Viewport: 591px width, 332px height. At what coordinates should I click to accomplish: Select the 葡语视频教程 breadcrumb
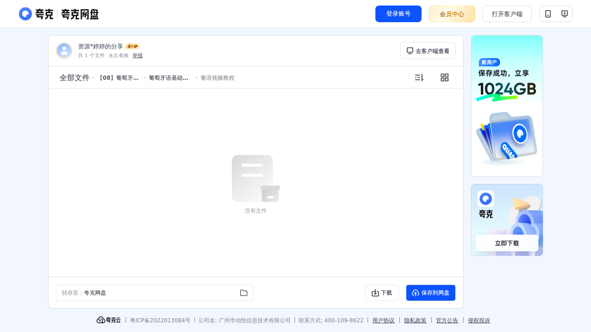click(217, 78)
